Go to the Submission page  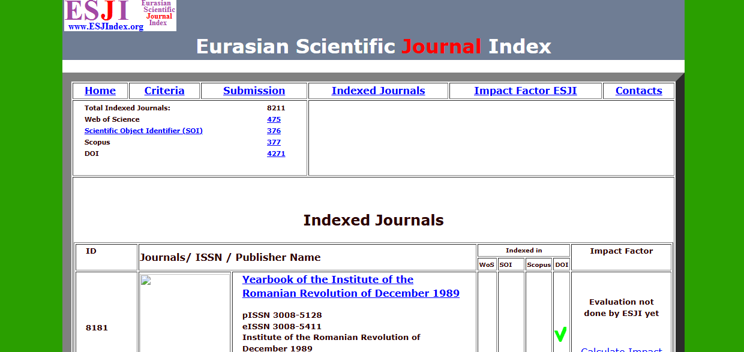point(254,91)
